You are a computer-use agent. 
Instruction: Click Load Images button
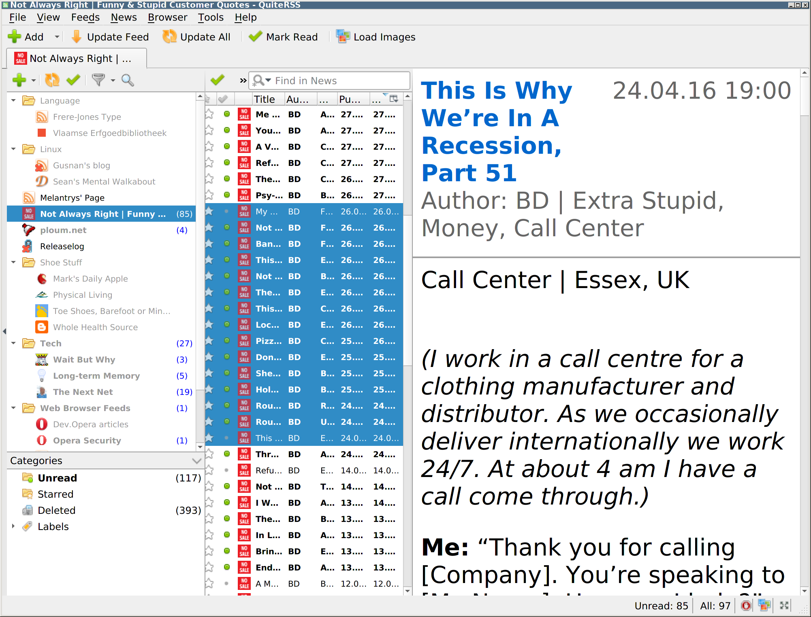(x=376, y=37)
